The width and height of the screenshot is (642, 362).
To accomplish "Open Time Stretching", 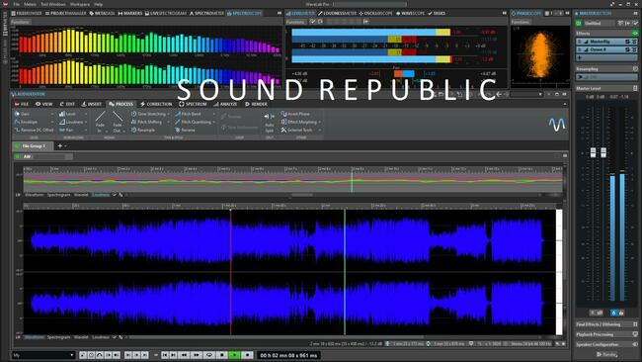I will pos(148,114).
